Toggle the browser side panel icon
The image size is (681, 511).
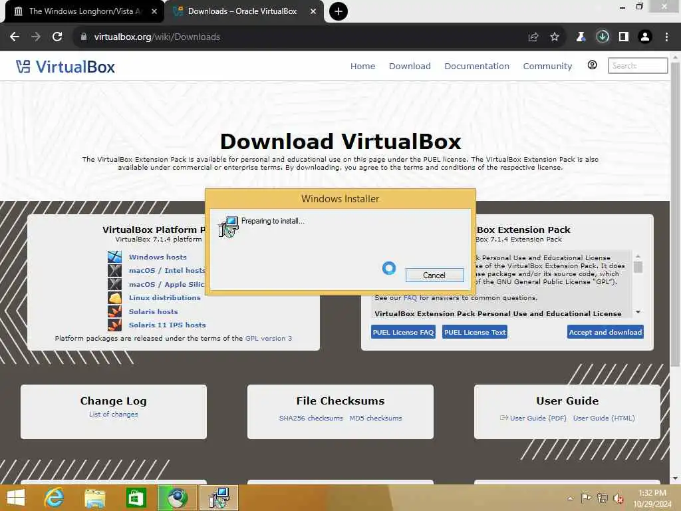624,37
